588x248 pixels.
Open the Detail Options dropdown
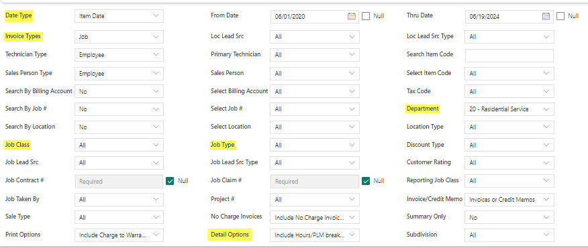315,235
